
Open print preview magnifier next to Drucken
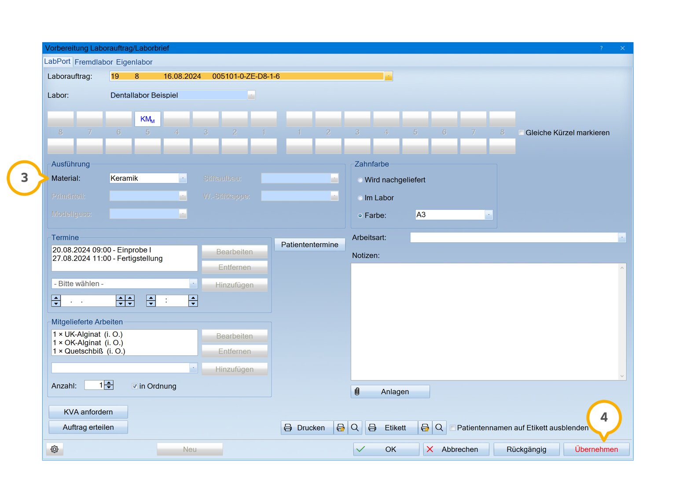[355, 427]
